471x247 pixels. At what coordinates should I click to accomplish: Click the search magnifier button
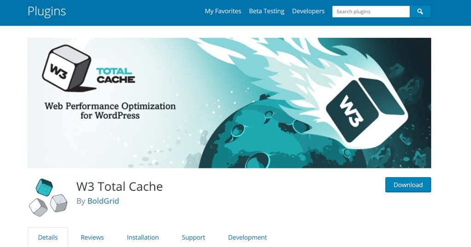pyautogui.click(x=420, y=11)
